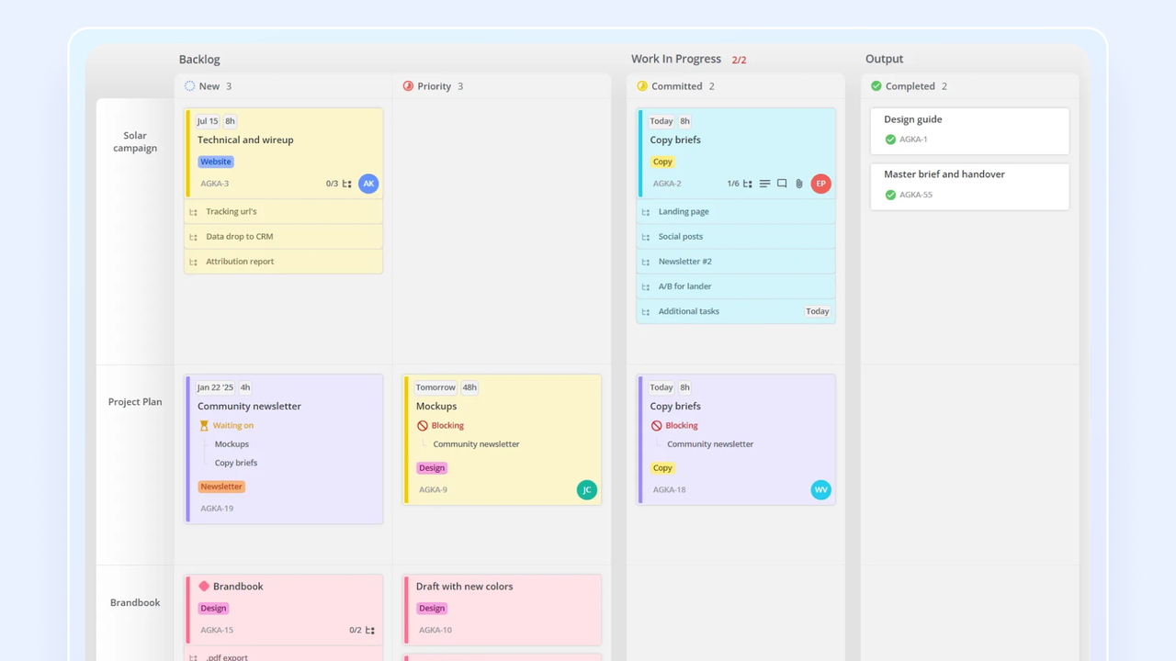Click the Output column group header
This screenshot has width=1176, height=661.
pyautogui.click(x=885, y=59)
